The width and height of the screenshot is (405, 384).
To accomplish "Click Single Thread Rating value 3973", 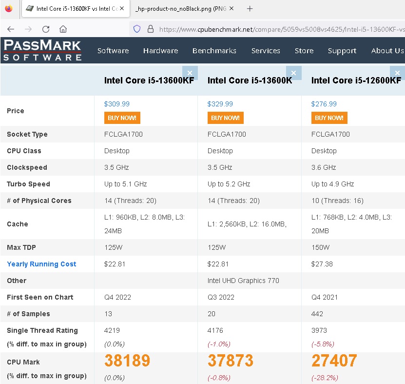I will click(x=319, y=330).
